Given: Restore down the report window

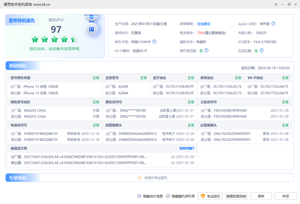Looking at the screenshot, I should click(289, 4).
